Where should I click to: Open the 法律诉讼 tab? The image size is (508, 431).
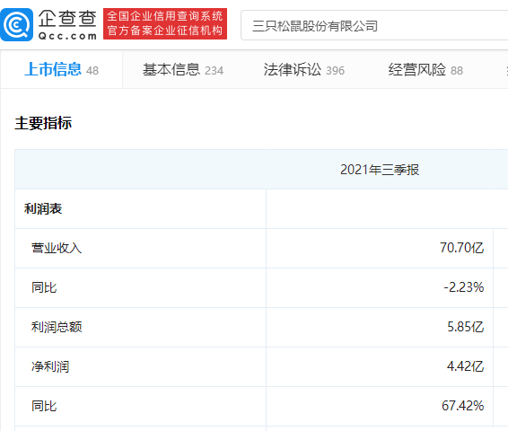304,70
